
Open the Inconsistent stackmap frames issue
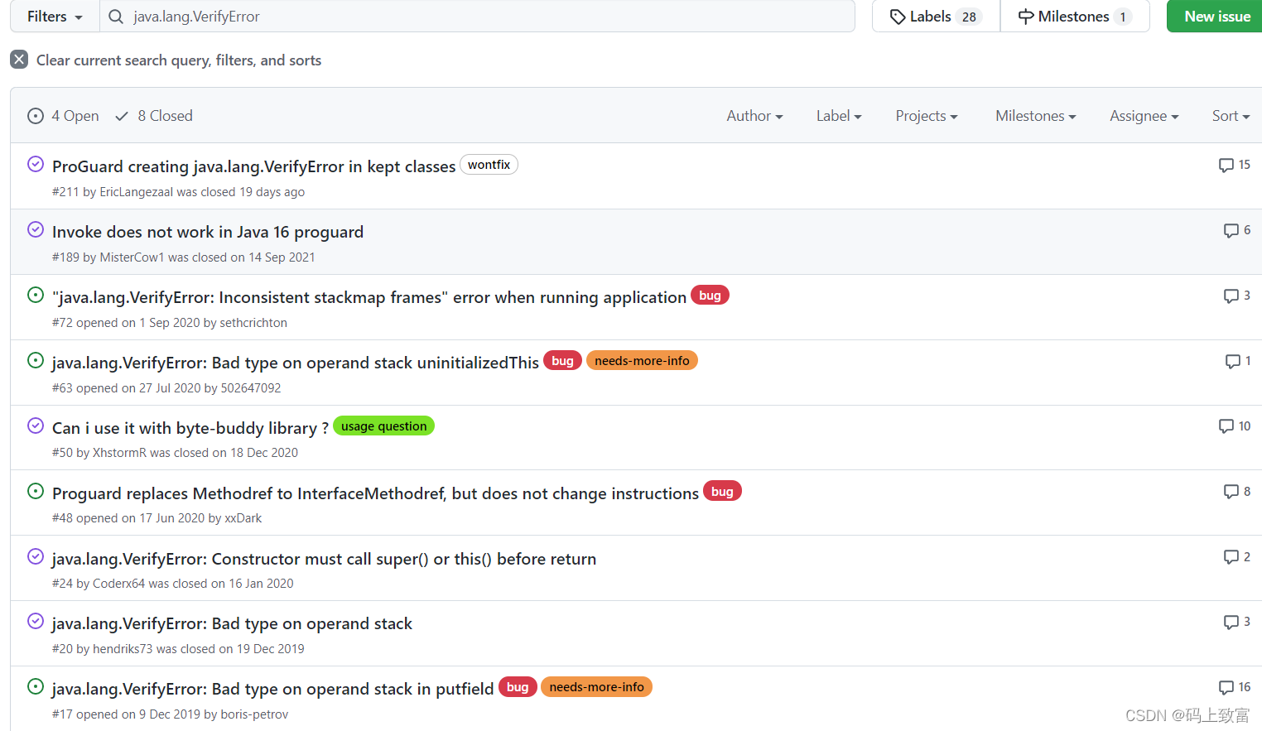point(369,297)
